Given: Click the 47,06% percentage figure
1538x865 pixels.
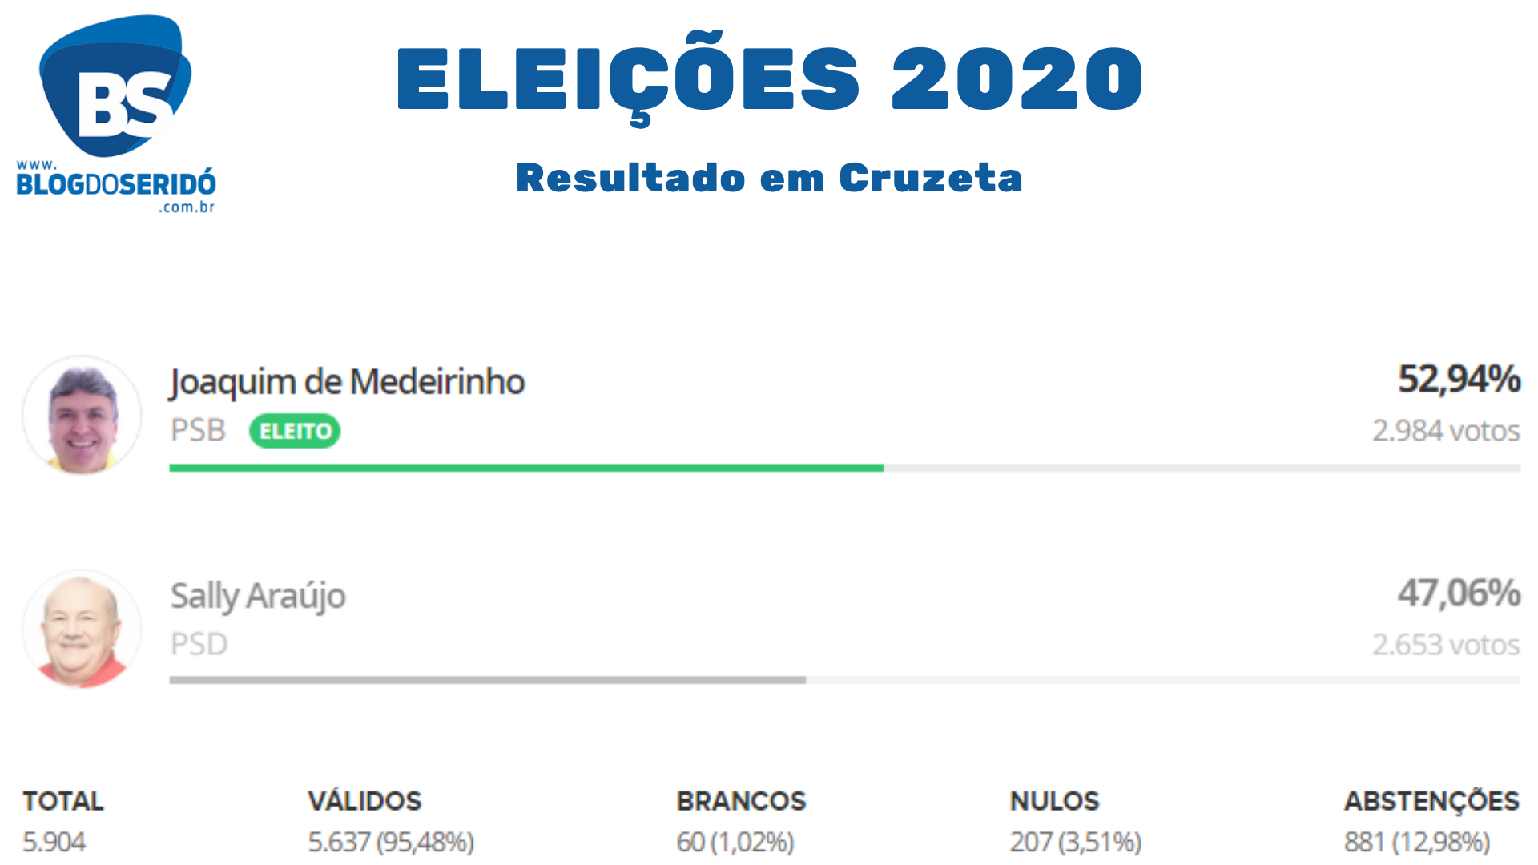Looking at the screenshot, I should 1459,593.
